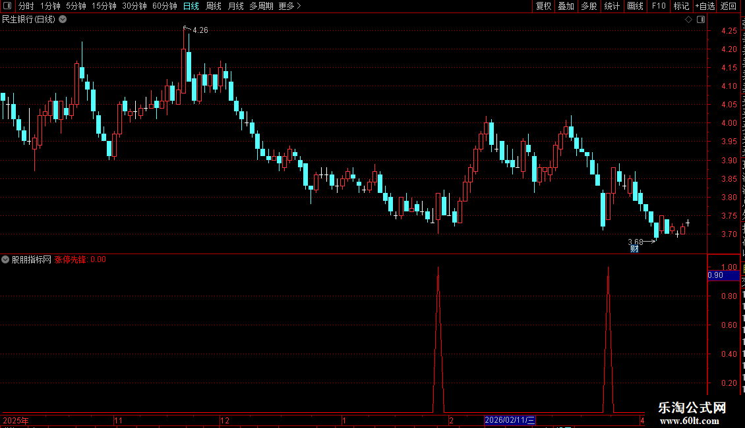Expand the 更多 periods menu
The height and width of the screenshot is (428, 745).
pos(290,6)
